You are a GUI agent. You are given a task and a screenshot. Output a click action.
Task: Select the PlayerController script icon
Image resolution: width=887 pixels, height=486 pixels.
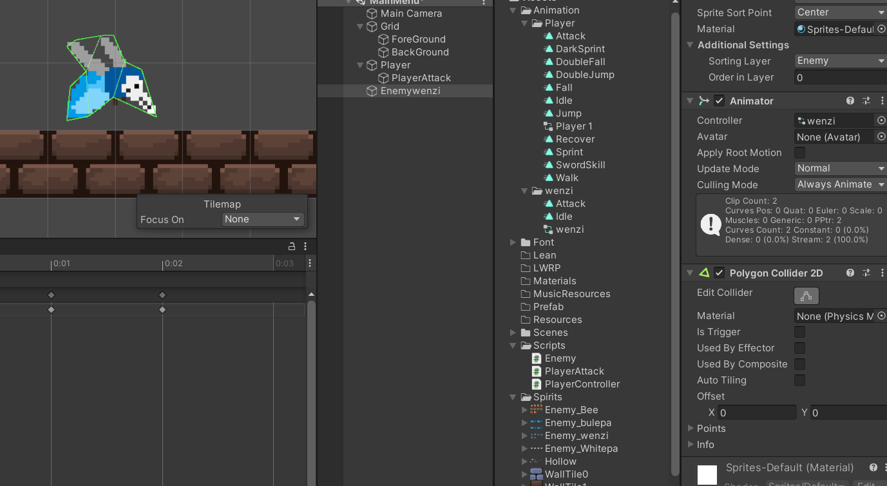[x=537, y=384]
